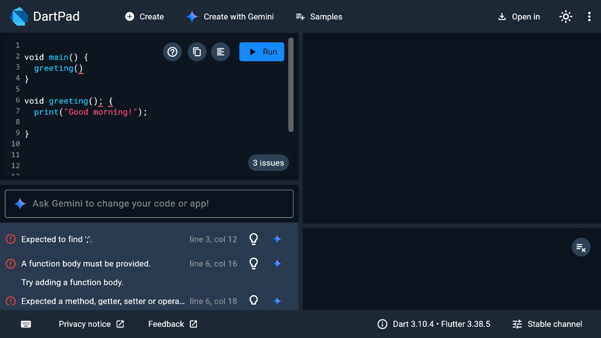Click the 3 issues badge
601x338 pixels.
click(x=268, y=163)
